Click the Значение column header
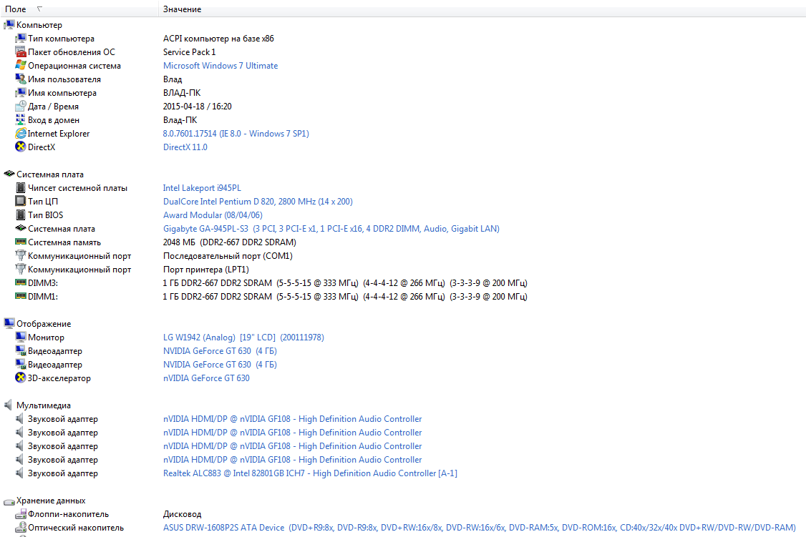This screenshot has width=806, height=537. click(x=182, y=9)
